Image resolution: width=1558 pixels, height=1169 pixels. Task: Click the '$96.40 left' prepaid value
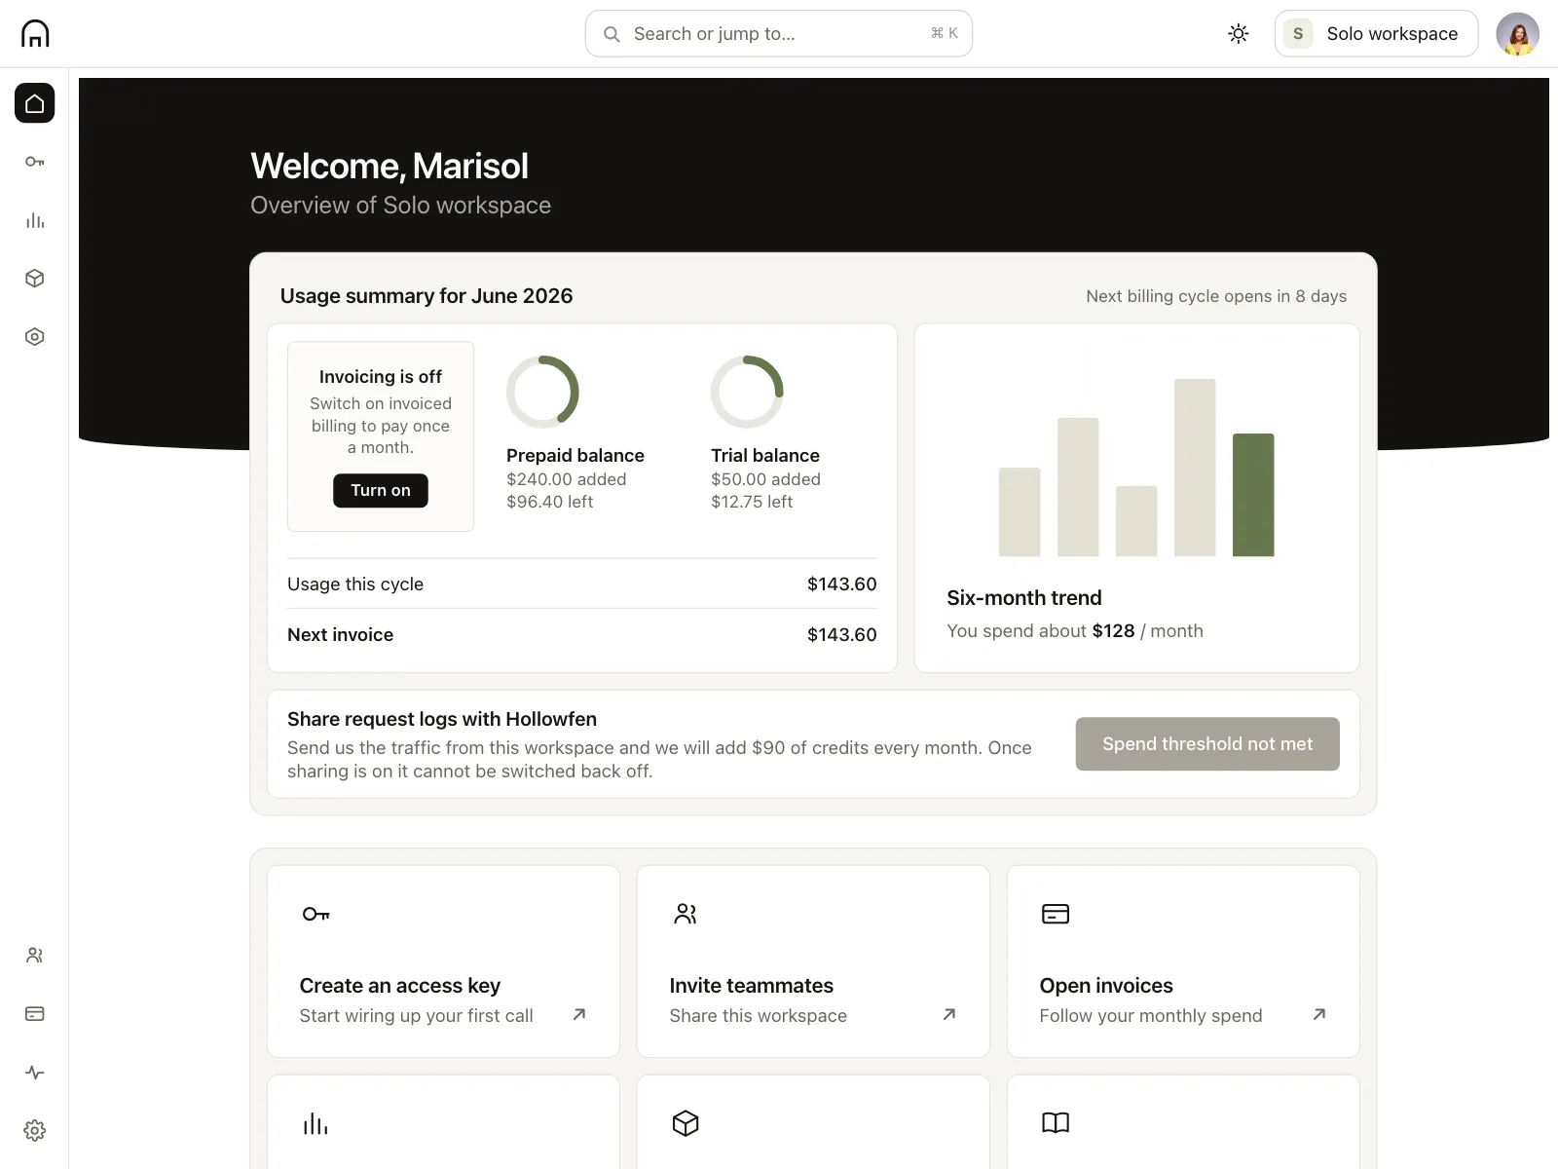click(549, 502)
